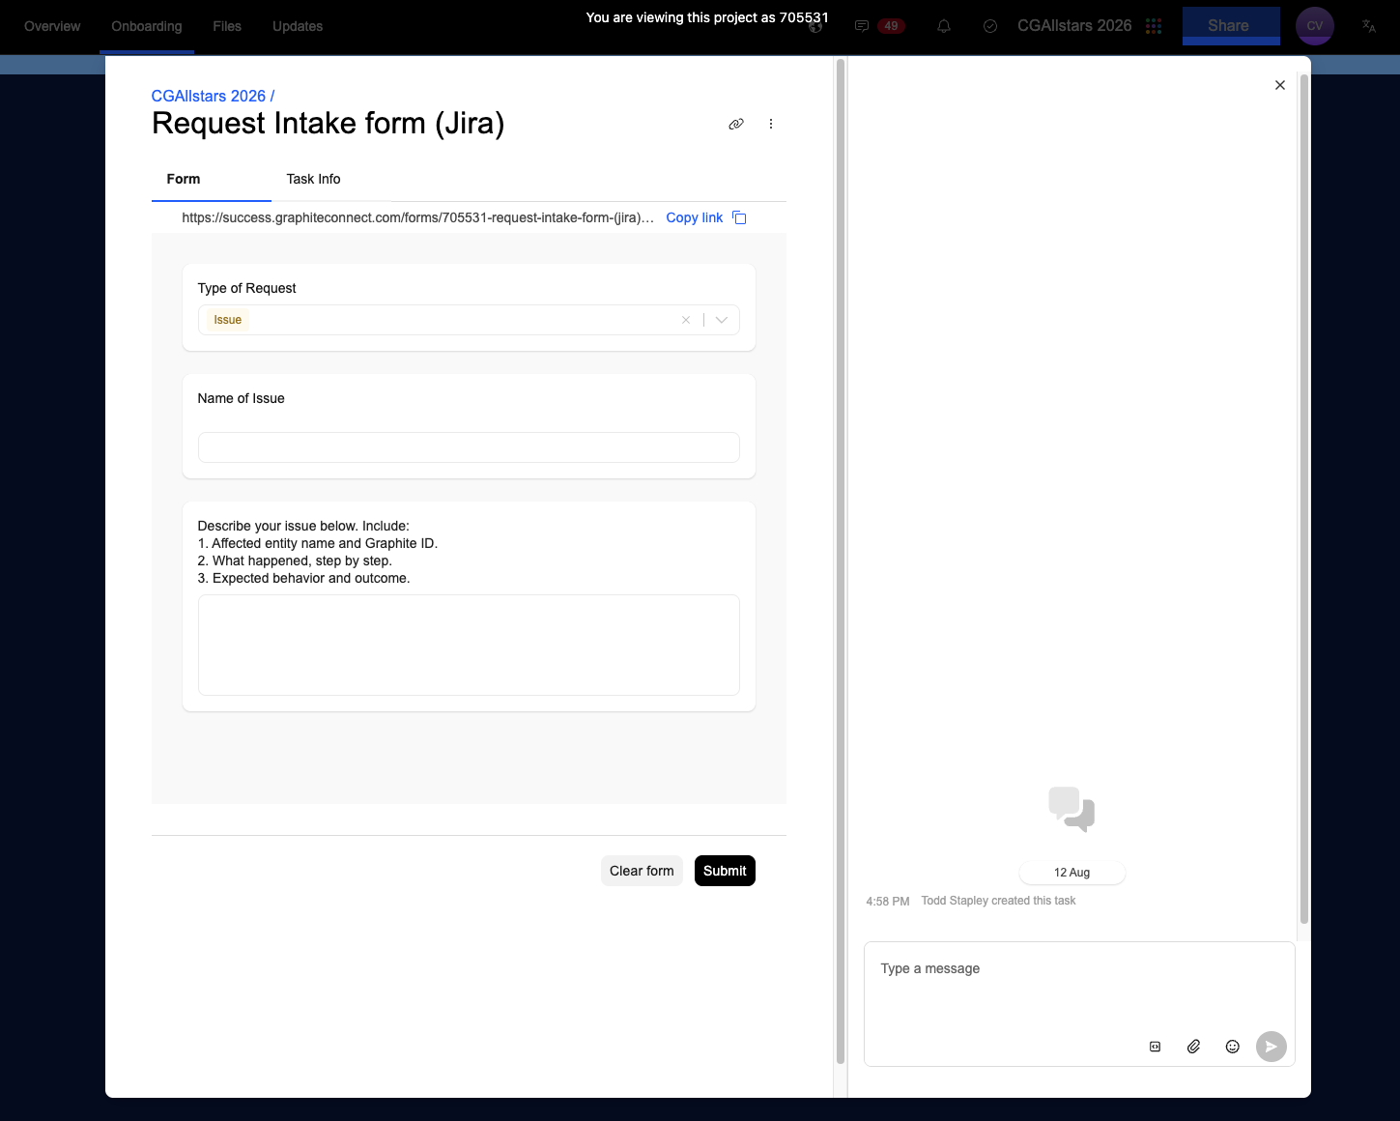
Task: Open the language translate icon
Action: (x=1369, y=26)
